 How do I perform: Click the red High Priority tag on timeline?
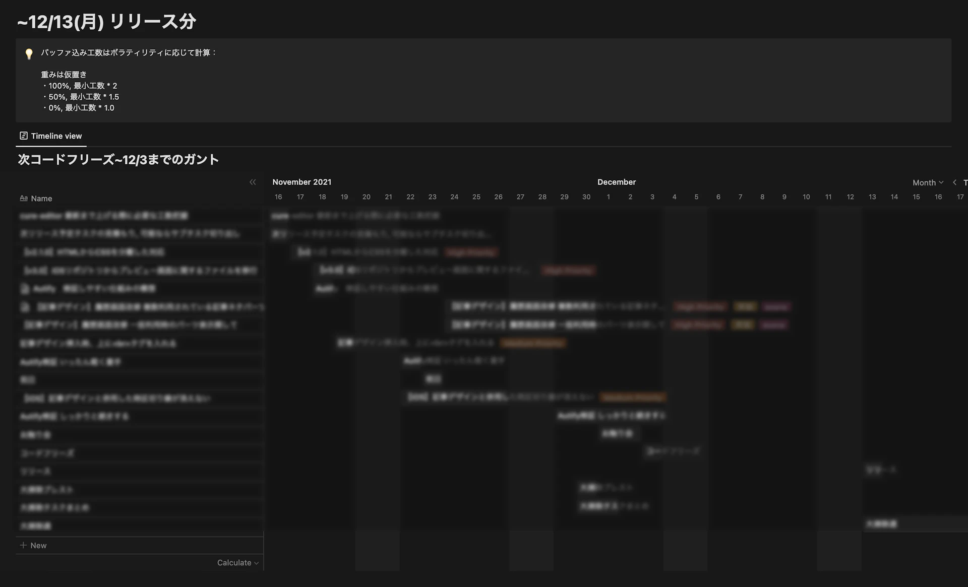click(471, 252)
